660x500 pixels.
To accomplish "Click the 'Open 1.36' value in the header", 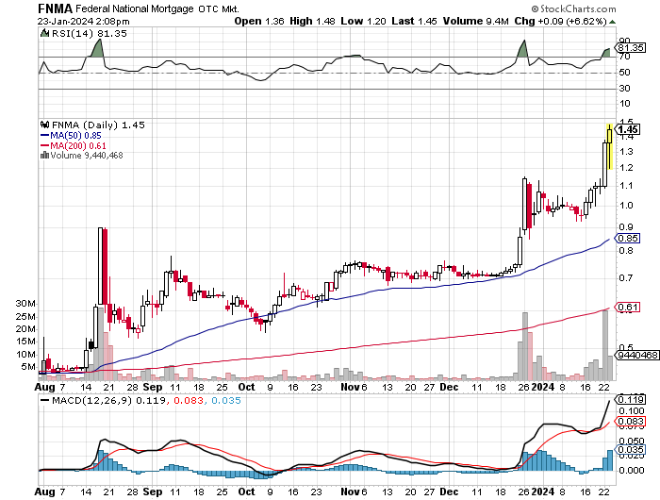I will 259,21.
